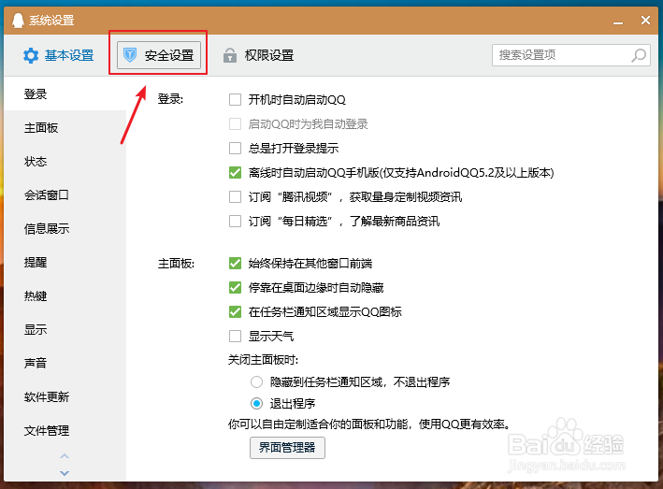This screenshot has height=489, width=663.
Task: Minimize the 系统设置 window
Action: coord(618,22)
